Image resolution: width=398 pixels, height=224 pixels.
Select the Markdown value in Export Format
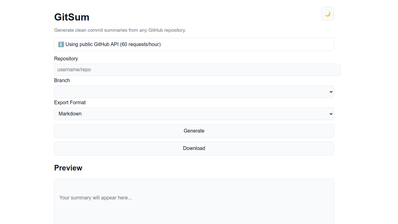point(70,114)
